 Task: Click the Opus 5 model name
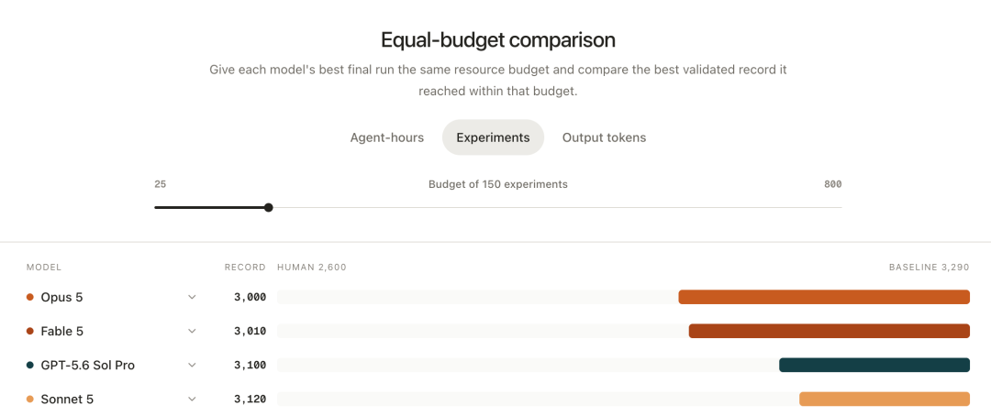pos(62,297)
